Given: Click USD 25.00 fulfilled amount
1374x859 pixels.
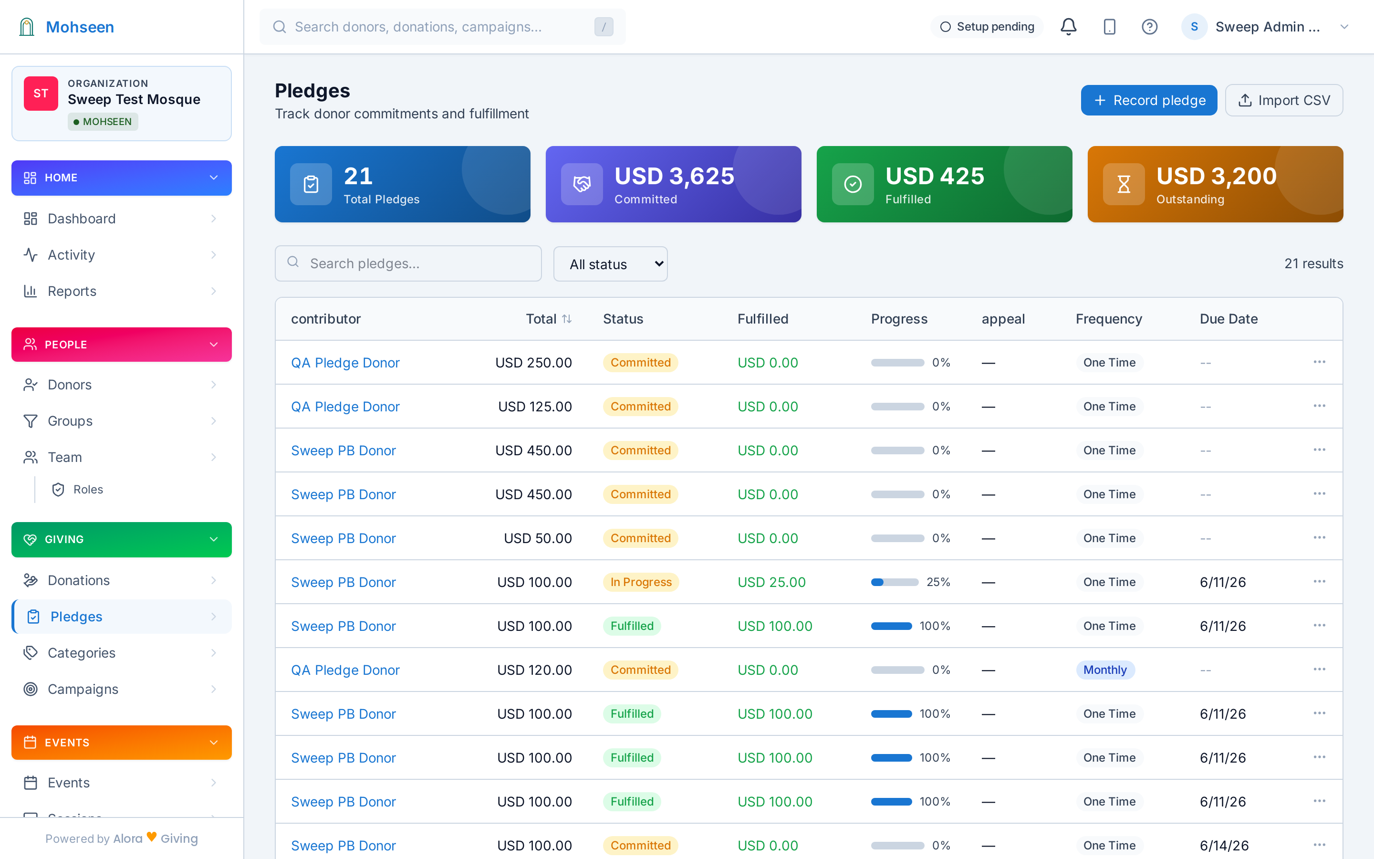Looking at the screenshot, I should coord(771,582).
